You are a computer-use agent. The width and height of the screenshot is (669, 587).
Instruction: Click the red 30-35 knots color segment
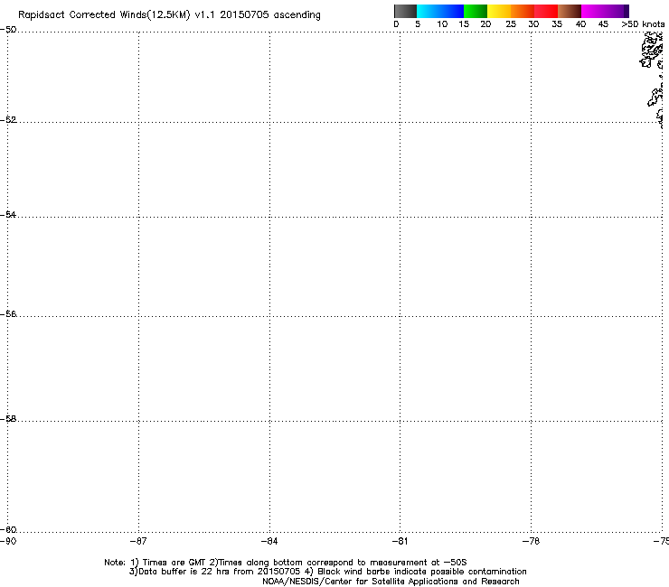tap(546, 11)
